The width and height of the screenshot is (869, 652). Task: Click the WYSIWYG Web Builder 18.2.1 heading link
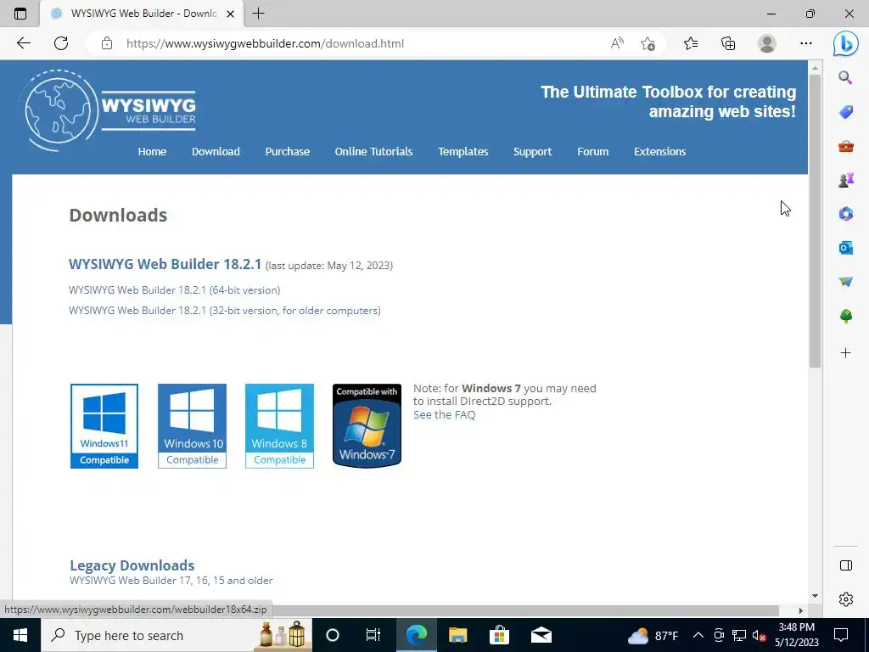pos(165,264)
